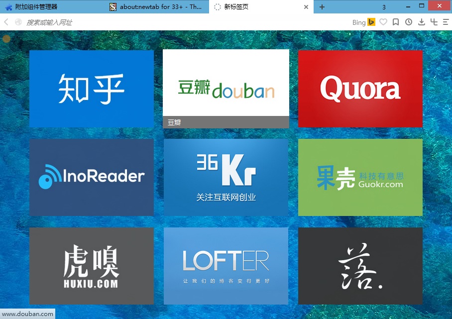Open the downloads arrow icon
The width and height of the screenshot is (452, 319).
pos(422,22)
